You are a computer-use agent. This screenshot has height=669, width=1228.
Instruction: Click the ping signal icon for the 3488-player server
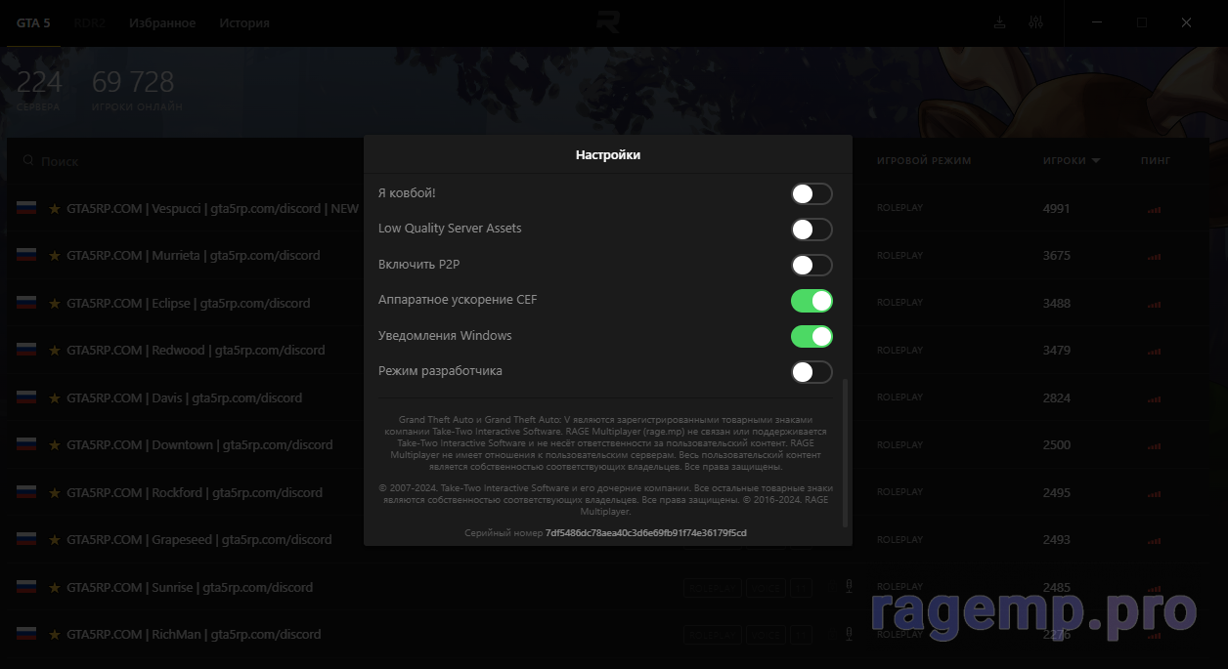[x=1155, y=304]
